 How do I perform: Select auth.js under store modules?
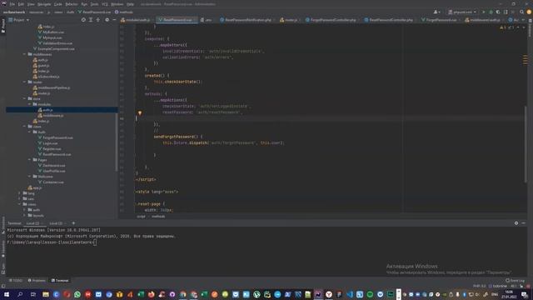point(62,110)
